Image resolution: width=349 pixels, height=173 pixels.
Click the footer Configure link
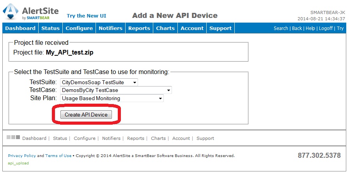85,138
